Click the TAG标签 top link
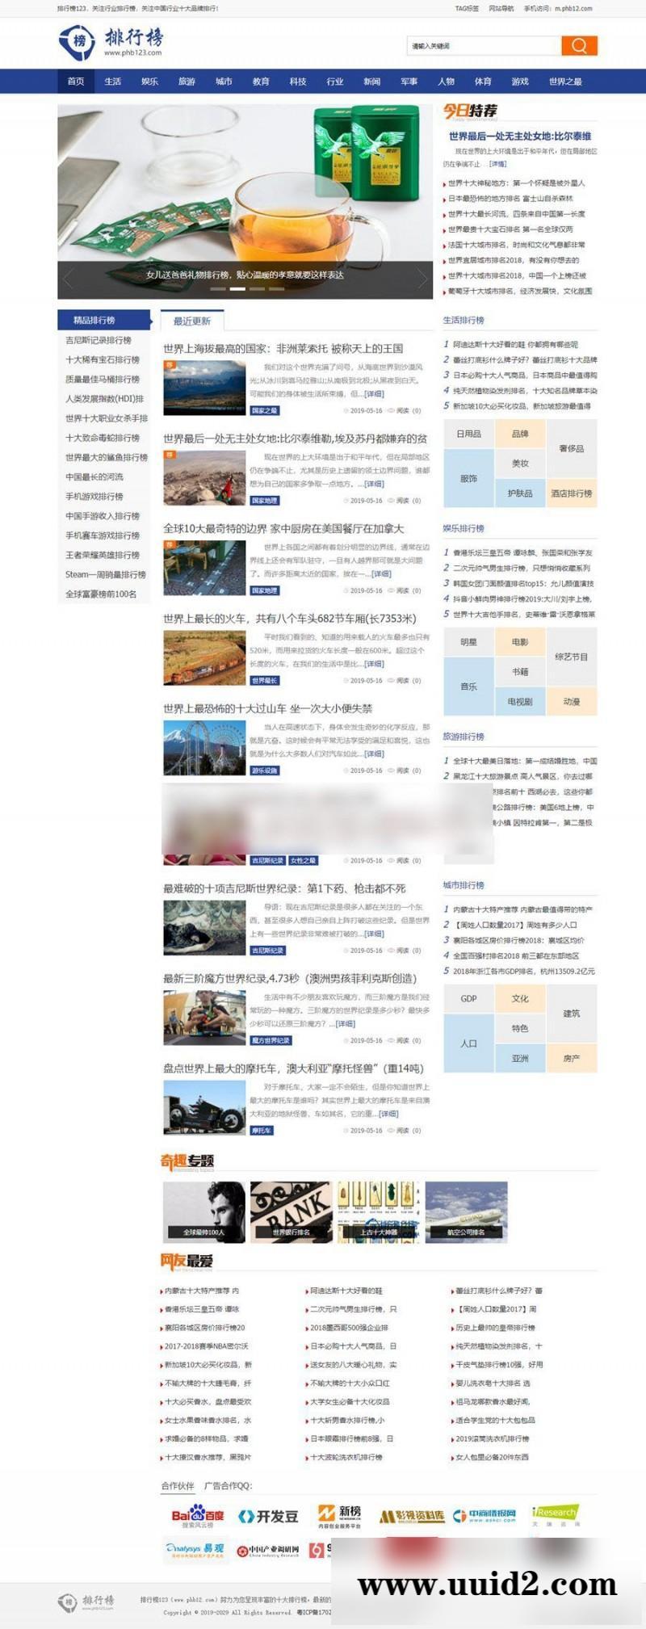 point(467,9)
